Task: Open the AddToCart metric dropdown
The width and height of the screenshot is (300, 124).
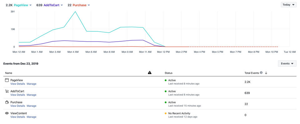Action: (62, 5)
